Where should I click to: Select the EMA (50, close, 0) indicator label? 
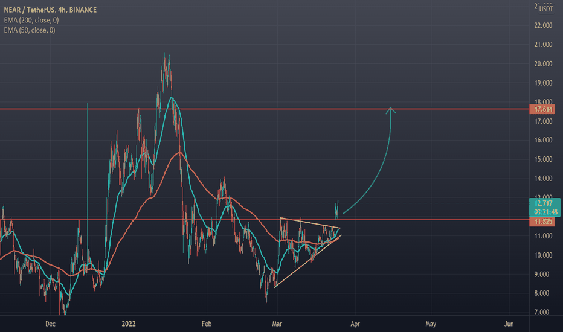point(30,30)
